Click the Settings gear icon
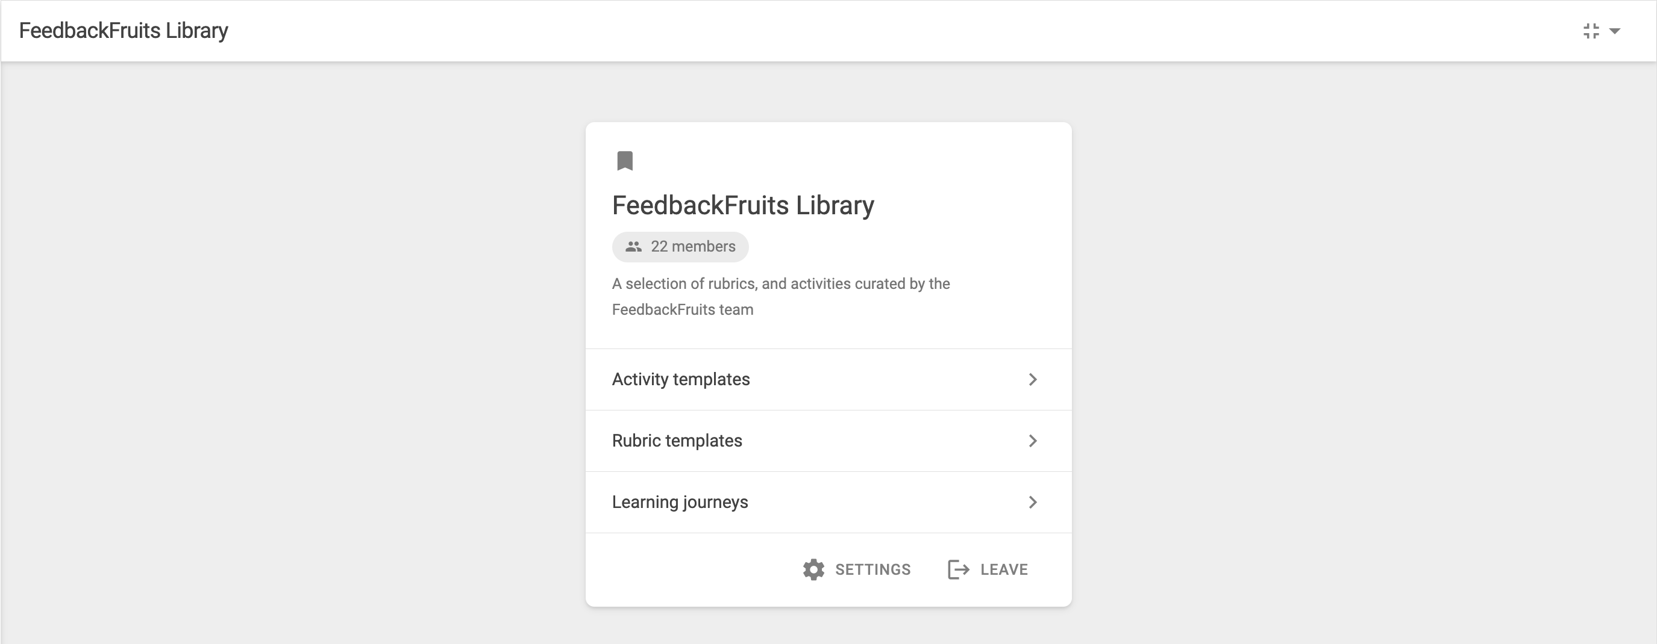 (813, 569)
